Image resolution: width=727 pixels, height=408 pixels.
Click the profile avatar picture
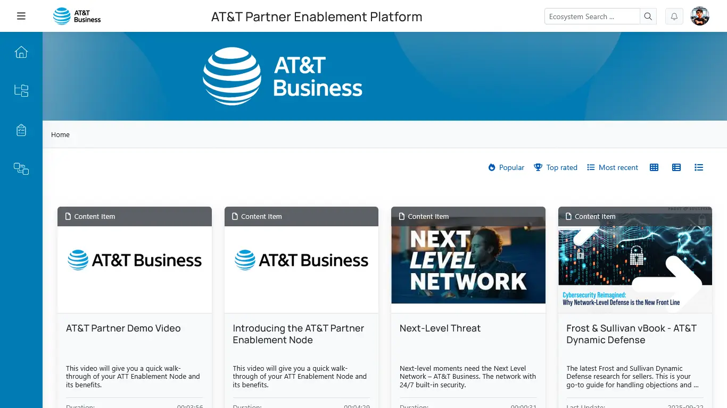[700, 15]
